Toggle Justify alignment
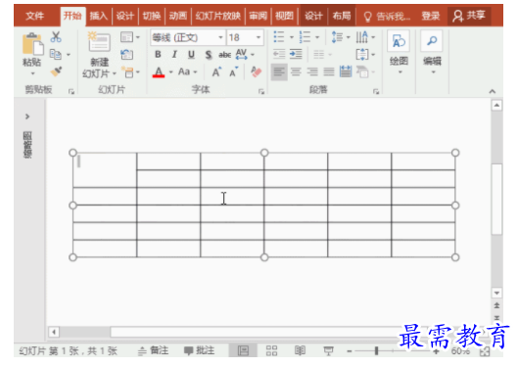 329,71
